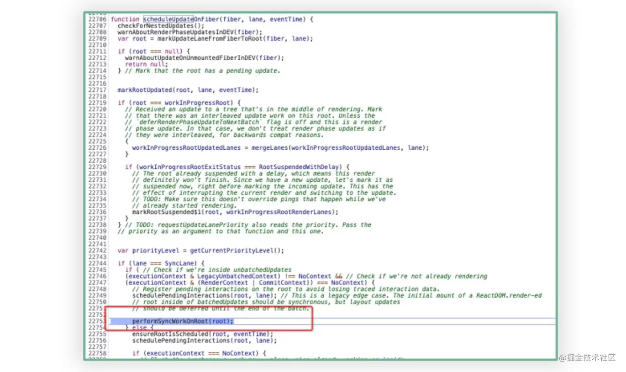Click the LegacyUnbatchedContext condition line

[x=306, y=276]
